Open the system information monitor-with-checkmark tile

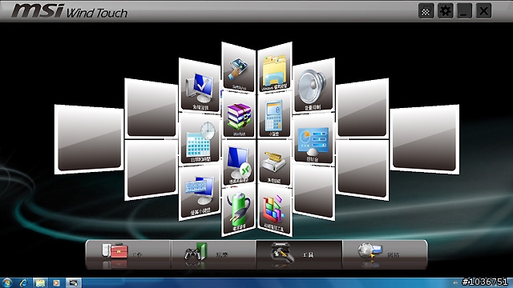coord(200,86)
